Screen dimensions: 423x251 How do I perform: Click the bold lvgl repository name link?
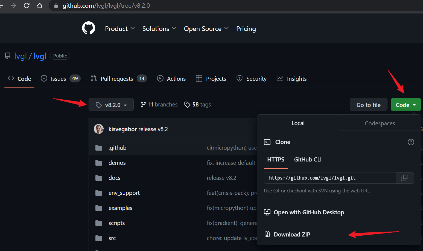tap(40, 56)
